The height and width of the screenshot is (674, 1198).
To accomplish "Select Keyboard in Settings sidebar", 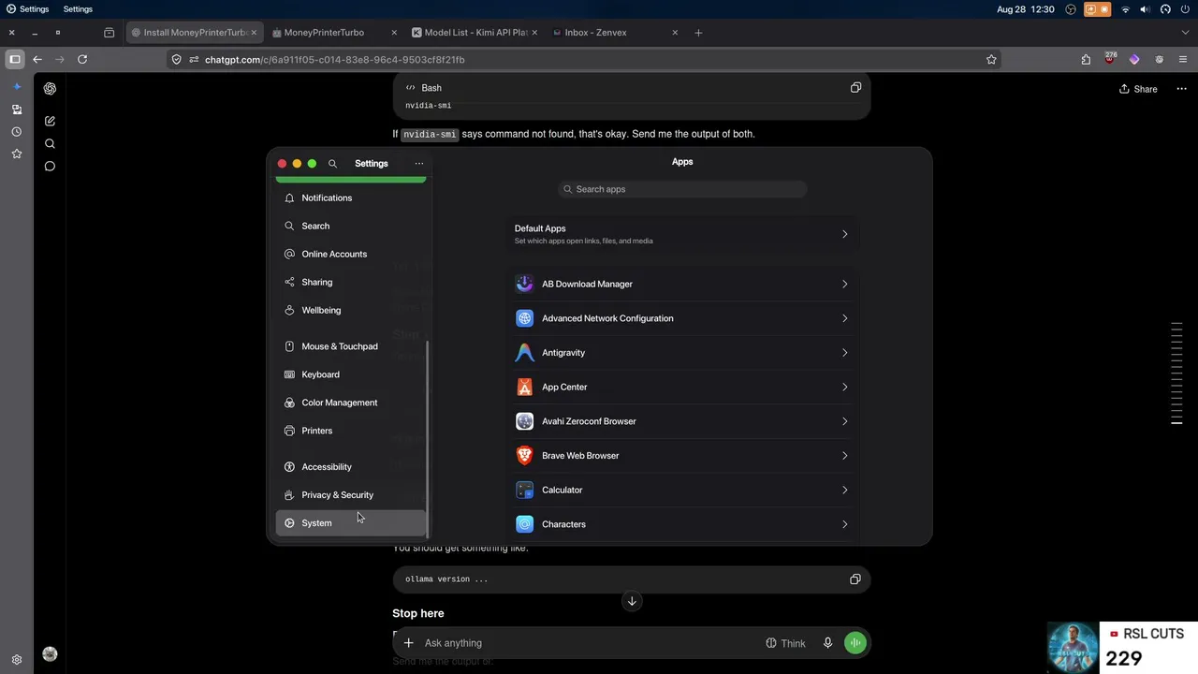I will click(351, 374).
